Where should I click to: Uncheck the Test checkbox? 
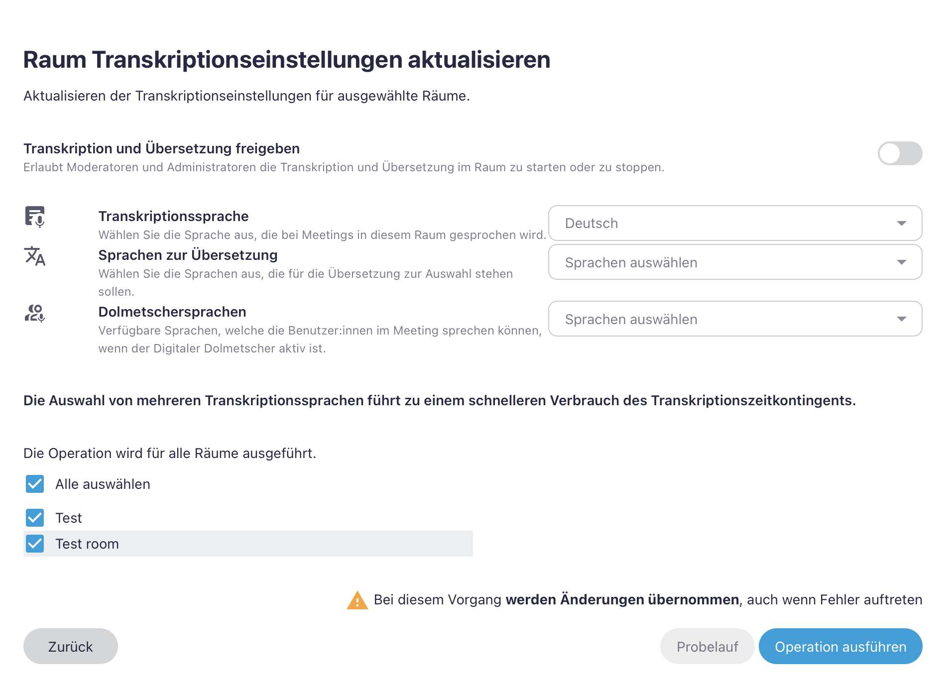pyautogui.click(x=34, y=517)
